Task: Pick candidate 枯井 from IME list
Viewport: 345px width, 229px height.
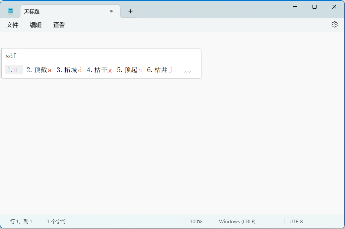Action: (x=160, y=70)
